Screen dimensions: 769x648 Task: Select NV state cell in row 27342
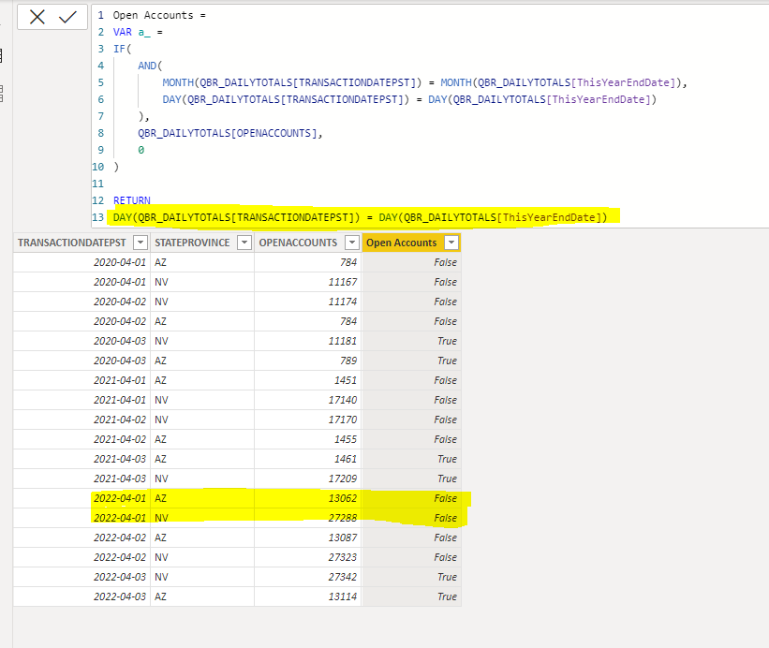[202, 577]
